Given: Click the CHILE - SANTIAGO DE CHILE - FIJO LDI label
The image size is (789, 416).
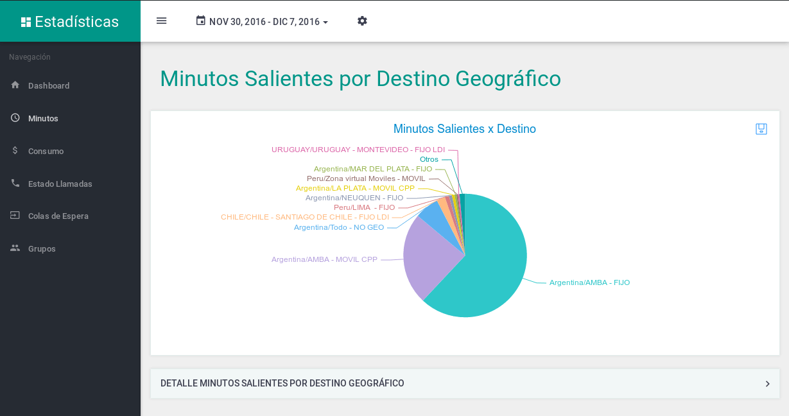Looking at the screenshot, I should click(x=305, y=217).
